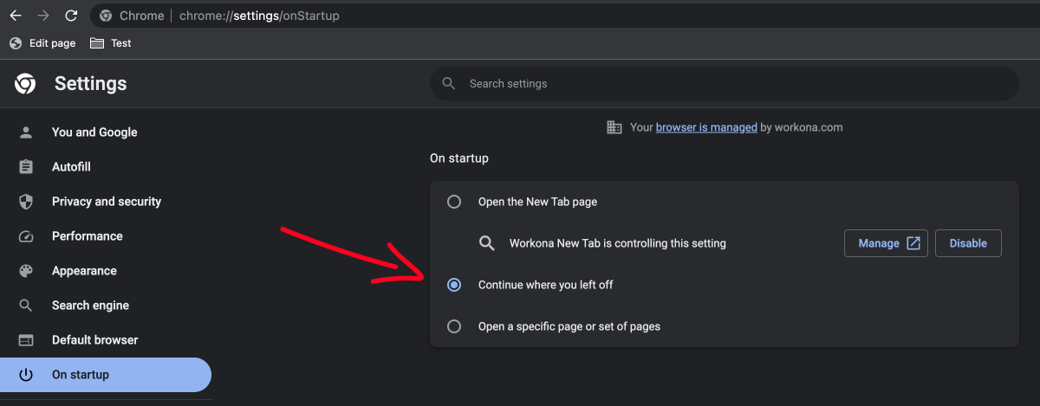Click the browser back arrow
This screenshot has width=1040, height=406.
(x=16, y=16)
